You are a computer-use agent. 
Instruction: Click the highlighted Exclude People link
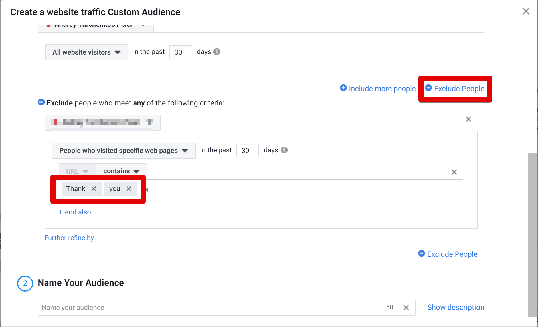point(459,89)
